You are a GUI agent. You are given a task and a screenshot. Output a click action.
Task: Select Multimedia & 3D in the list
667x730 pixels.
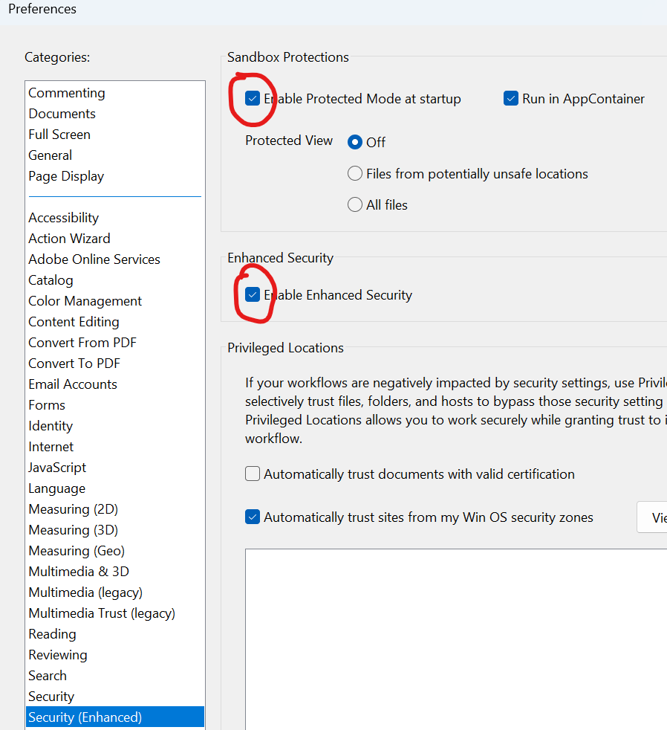(x=79, y=571)
